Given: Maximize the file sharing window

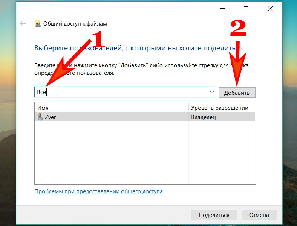Looking at the screenshot, I should pyautogui.click(x=246, y=9).
